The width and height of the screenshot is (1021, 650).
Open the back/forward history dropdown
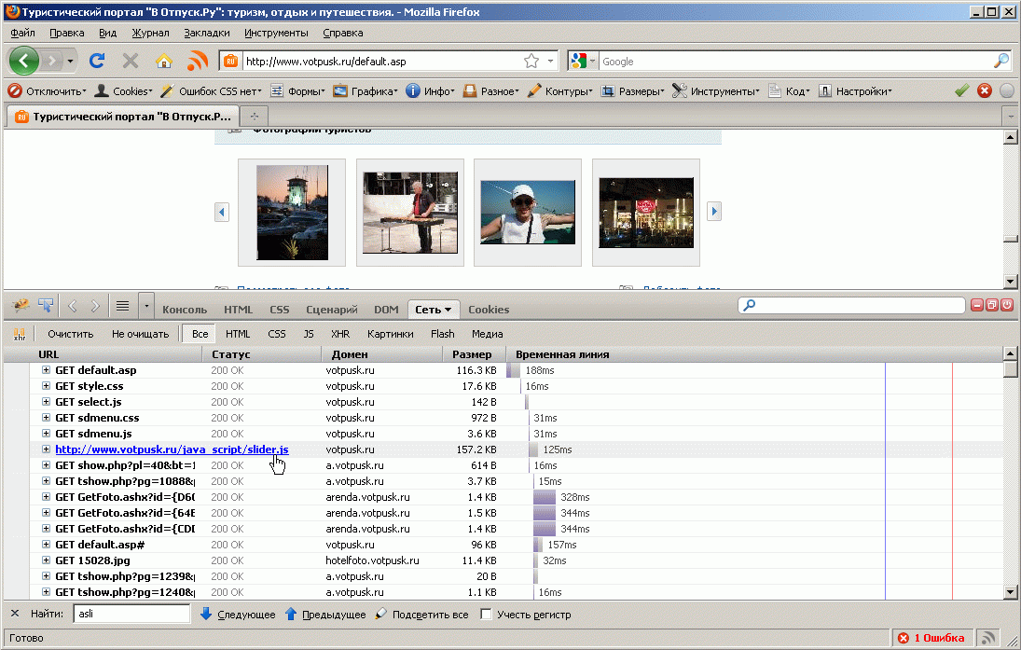(x=70, y=62)
